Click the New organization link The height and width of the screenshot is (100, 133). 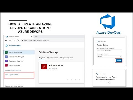[11, 75]
